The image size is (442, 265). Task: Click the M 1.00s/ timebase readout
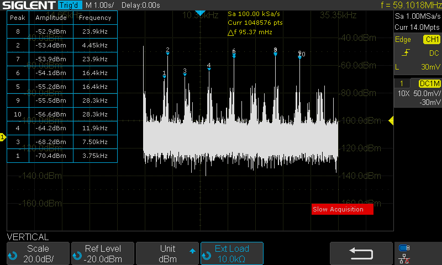pos(100,6)
